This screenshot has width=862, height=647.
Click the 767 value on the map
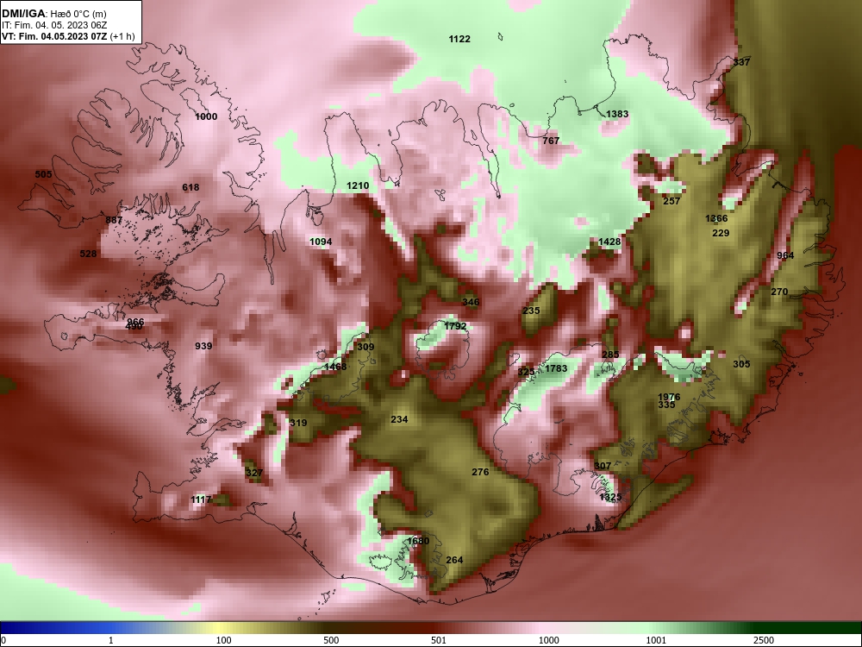pos(551,141)
